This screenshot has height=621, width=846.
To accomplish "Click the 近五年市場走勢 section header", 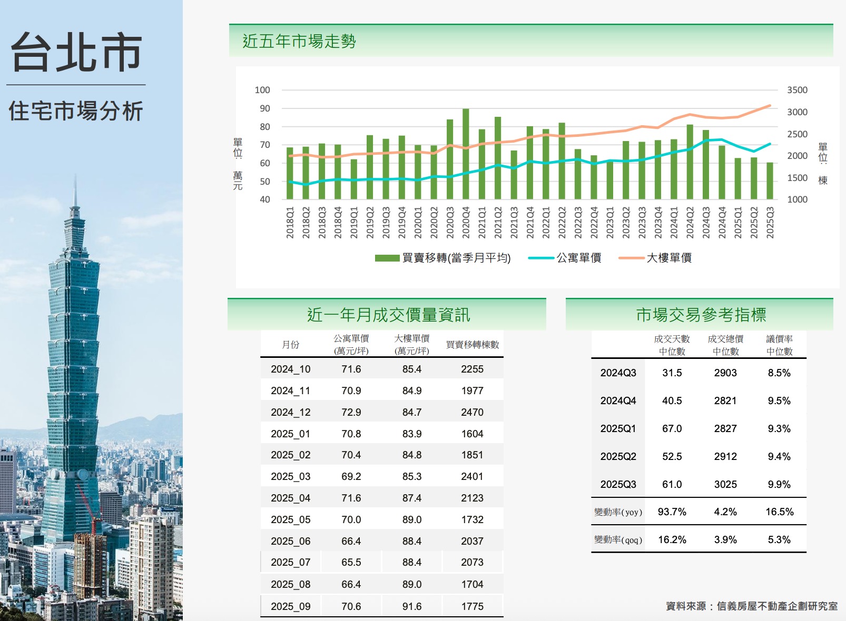I will point(299,41).
